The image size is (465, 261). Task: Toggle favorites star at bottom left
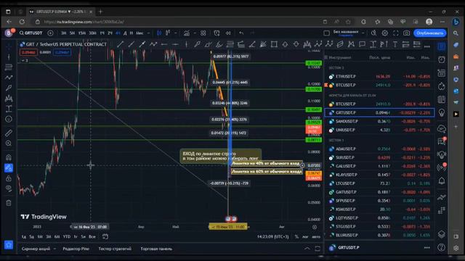(9, 245)
